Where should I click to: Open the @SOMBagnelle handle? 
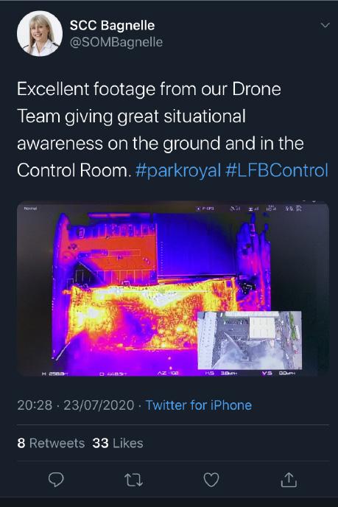click(116, 42)
